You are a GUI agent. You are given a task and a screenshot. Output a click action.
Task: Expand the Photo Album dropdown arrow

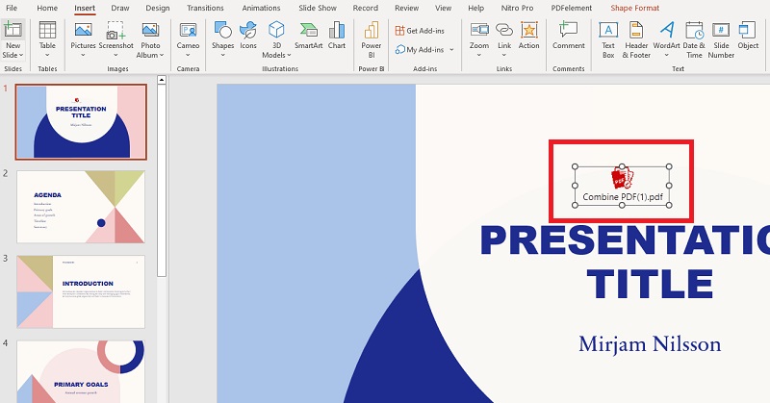[162, 55]
